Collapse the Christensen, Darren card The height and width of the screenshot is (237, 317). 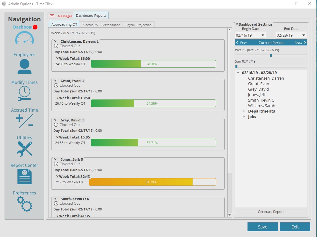pyautogui.click(x=55, y=41)
